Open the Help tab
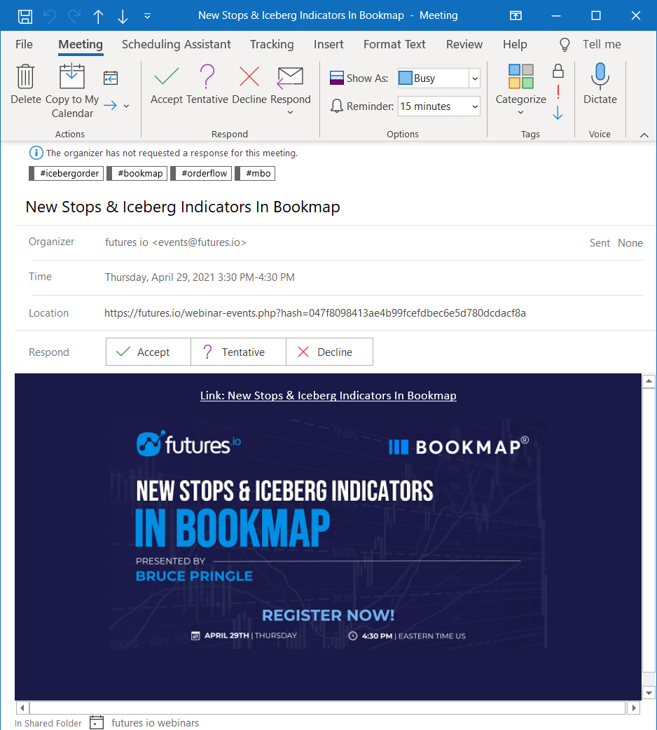The image size is (657, 730). (x=515, y=44)
